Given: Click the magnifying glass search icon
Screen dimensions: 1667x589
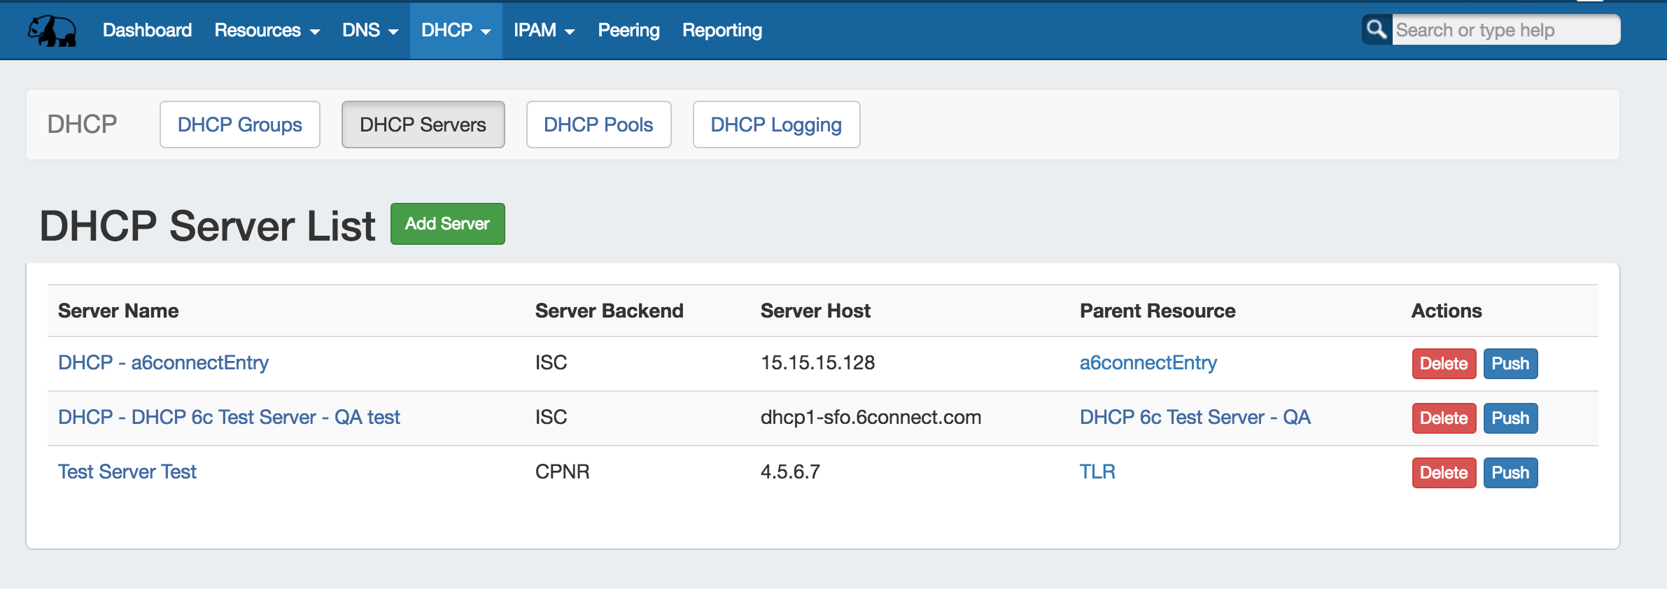Looking at the screenshot, I should pos(1376,29).
